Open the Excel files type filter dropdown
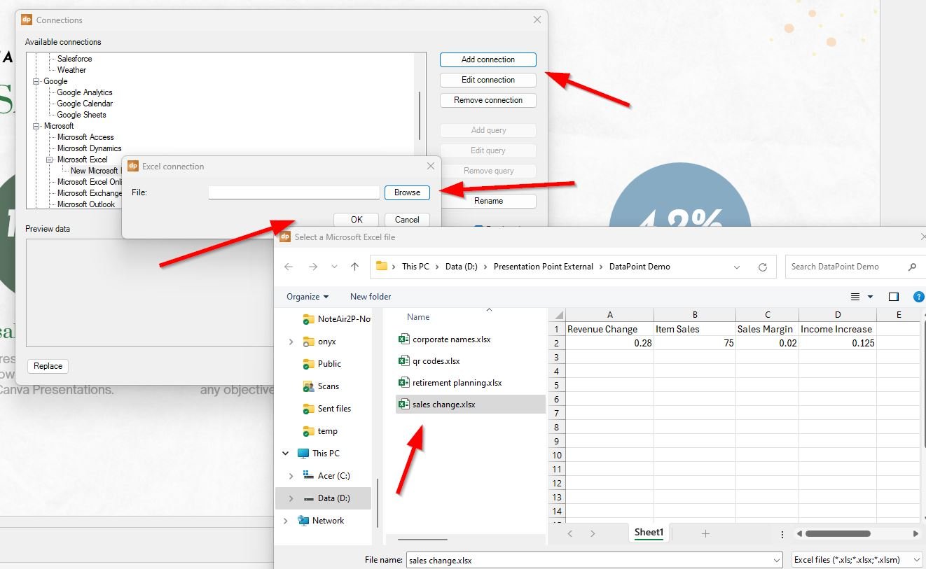Screen dimensions: 926x569 (857, 560)
